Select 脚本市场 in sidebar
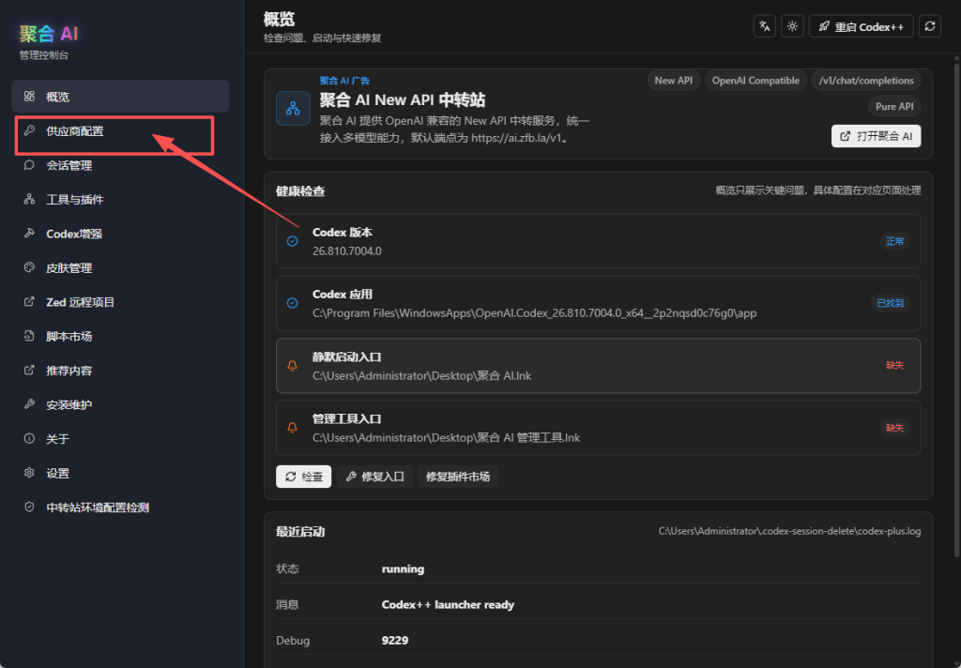The image size is (961, 668). click(120, 336)
